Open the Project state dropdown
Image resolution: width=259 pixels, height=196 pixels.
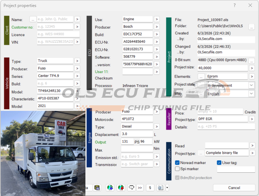tap(251, 85)
